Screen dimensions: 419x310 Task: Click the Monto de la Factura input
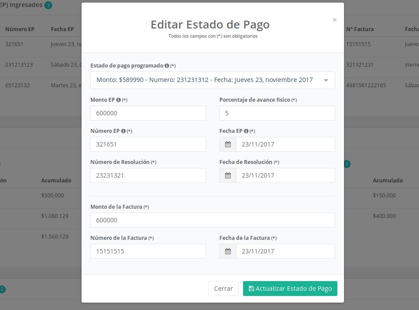coord(212,220)
